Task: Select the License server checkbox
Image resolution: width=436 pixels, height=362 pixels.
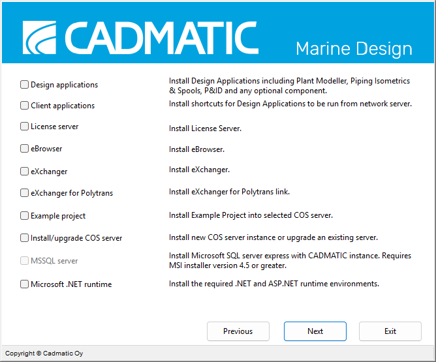Action: 25,127
